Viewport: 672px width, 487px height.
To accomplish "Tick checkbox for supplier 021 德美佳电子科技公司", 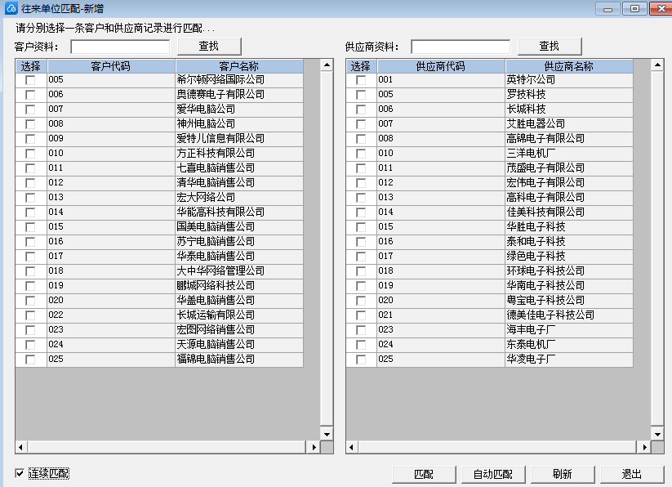I will (361, 315).
